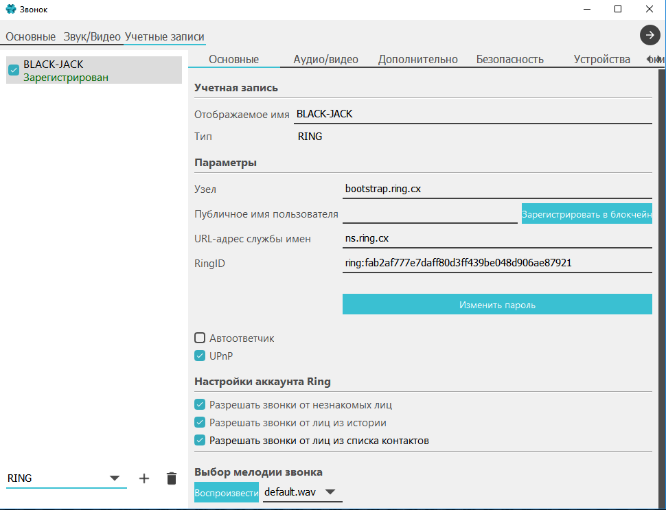The height and width of the screenshot is (510, 666).
Task: Click the Узел bootstrap.ring.cx field
Action: click(x=497, y=189)
